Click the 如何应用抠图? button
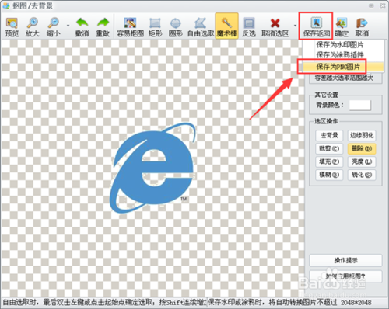389x309 pixels. pyautogui.click(x=345, y=276)
